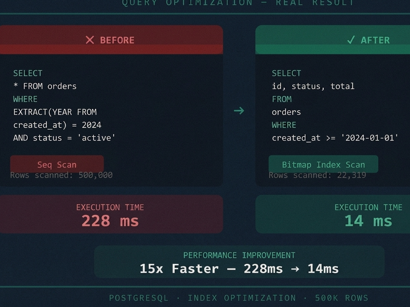Viewport: 410px width, 307px height.
Task: Select the Seq Scan badge
Action: pyautogui.click(x=57, y=164)
